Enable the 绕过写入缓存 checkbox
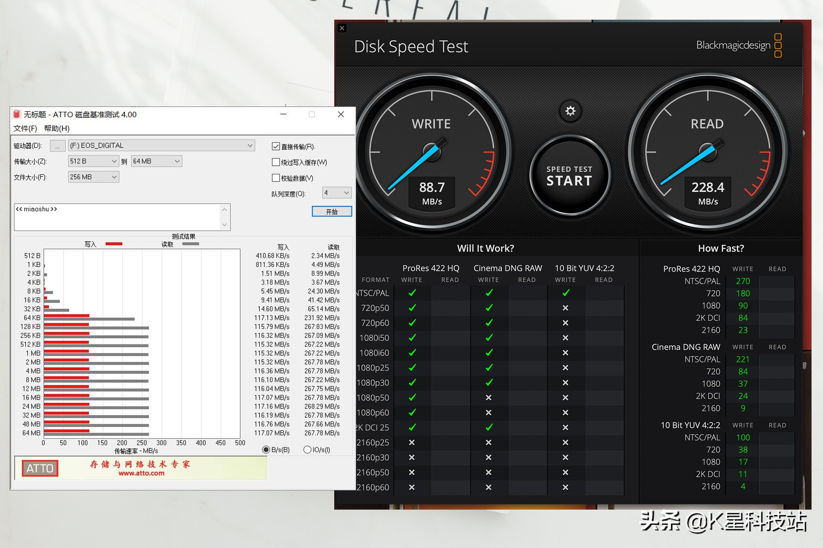Viewport: 823px width, 548px height. 276,162
